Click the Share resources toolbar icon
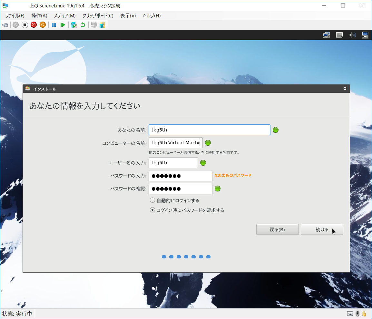The height and width of the screenshot is (319, 372). 103,25
